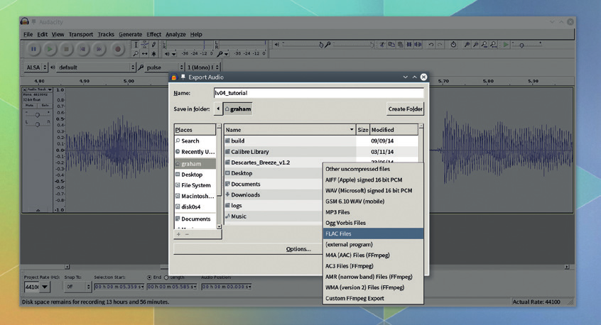
Task: Select the Multi-Tool asterisk icon
Action: point(153,54)
